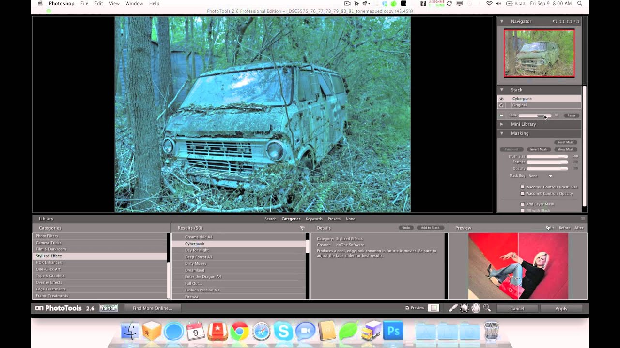The height and width of the screenshot is (348, 620).
Task: Select the Hand pan tool
Action: [476, 308]
